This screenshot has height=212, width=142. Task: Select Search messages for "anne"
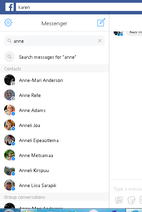pos(54,57)
